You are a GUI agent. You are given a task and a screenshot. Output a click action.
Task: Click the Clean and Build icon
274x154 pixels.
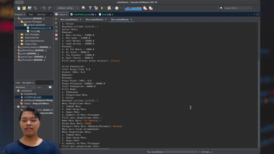pos(96,8)
